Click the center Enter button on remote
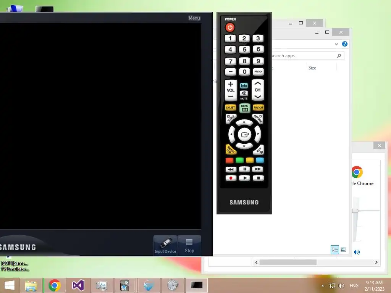Image resolution: width=391 pixels, height=293 pixels. [x=244, y=135]
